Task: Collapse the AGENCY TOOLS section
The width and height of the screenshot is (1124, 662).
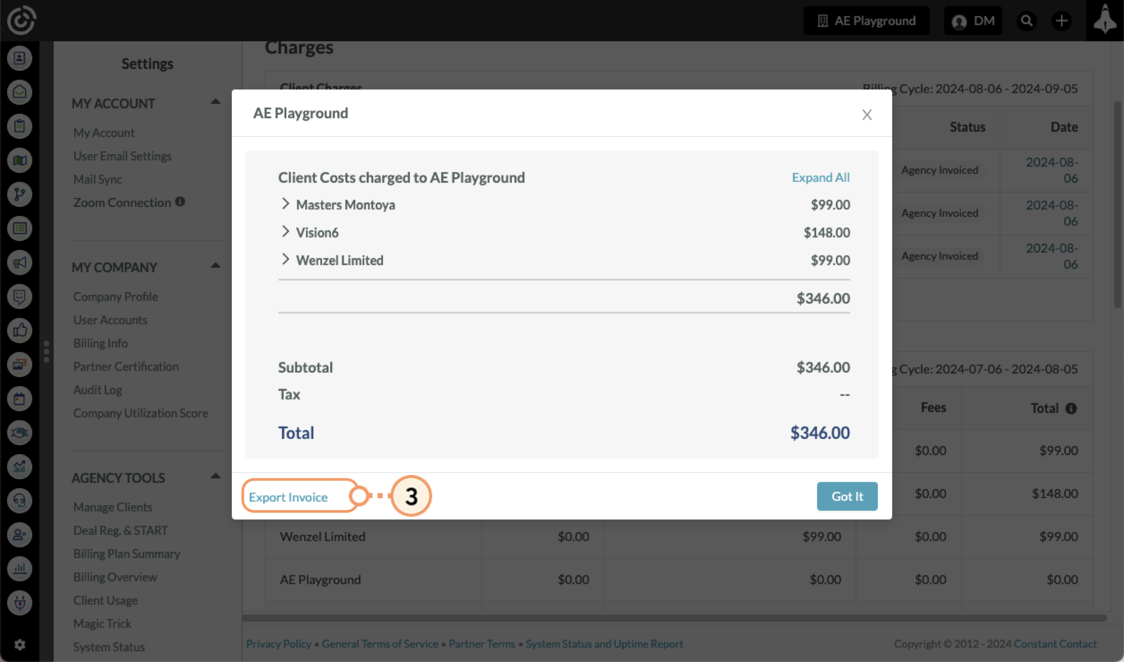Action: (x=216, y=477)
